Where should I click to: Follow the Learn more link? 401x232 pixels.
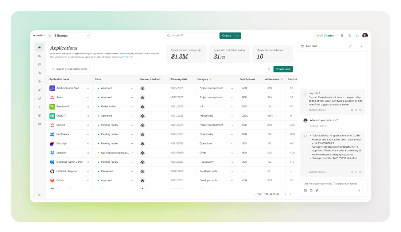click(125, 57)
